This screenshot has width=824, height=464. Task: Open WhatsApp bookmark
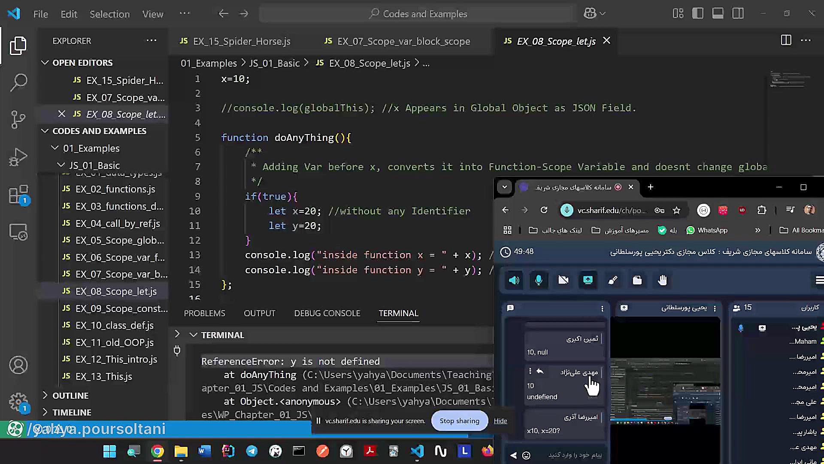(707, 230)
